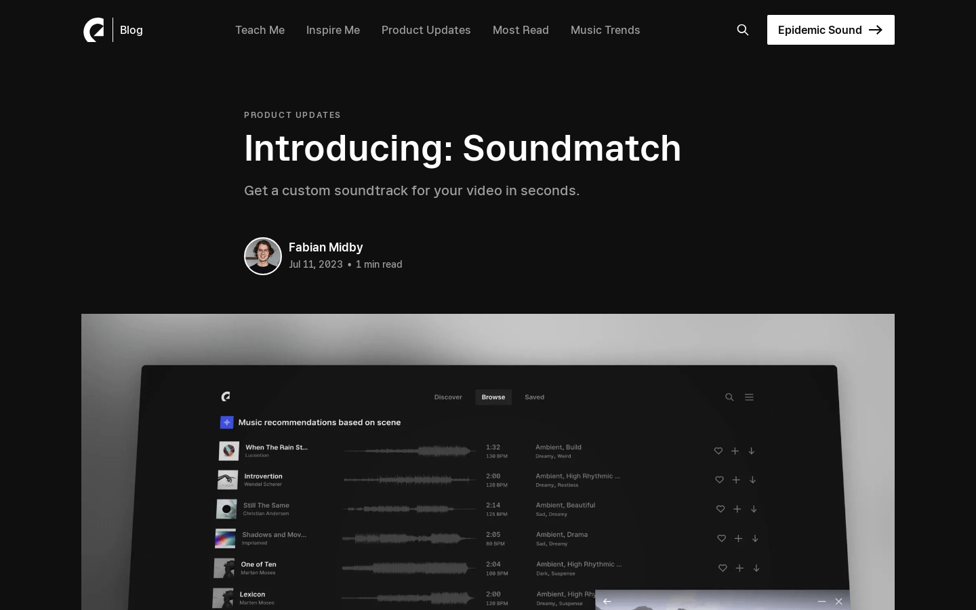Screen dimensions: 976x610
Task: Open the blog search with the magnifier icon
Action: pyautogui.click(x=743, y=30)
